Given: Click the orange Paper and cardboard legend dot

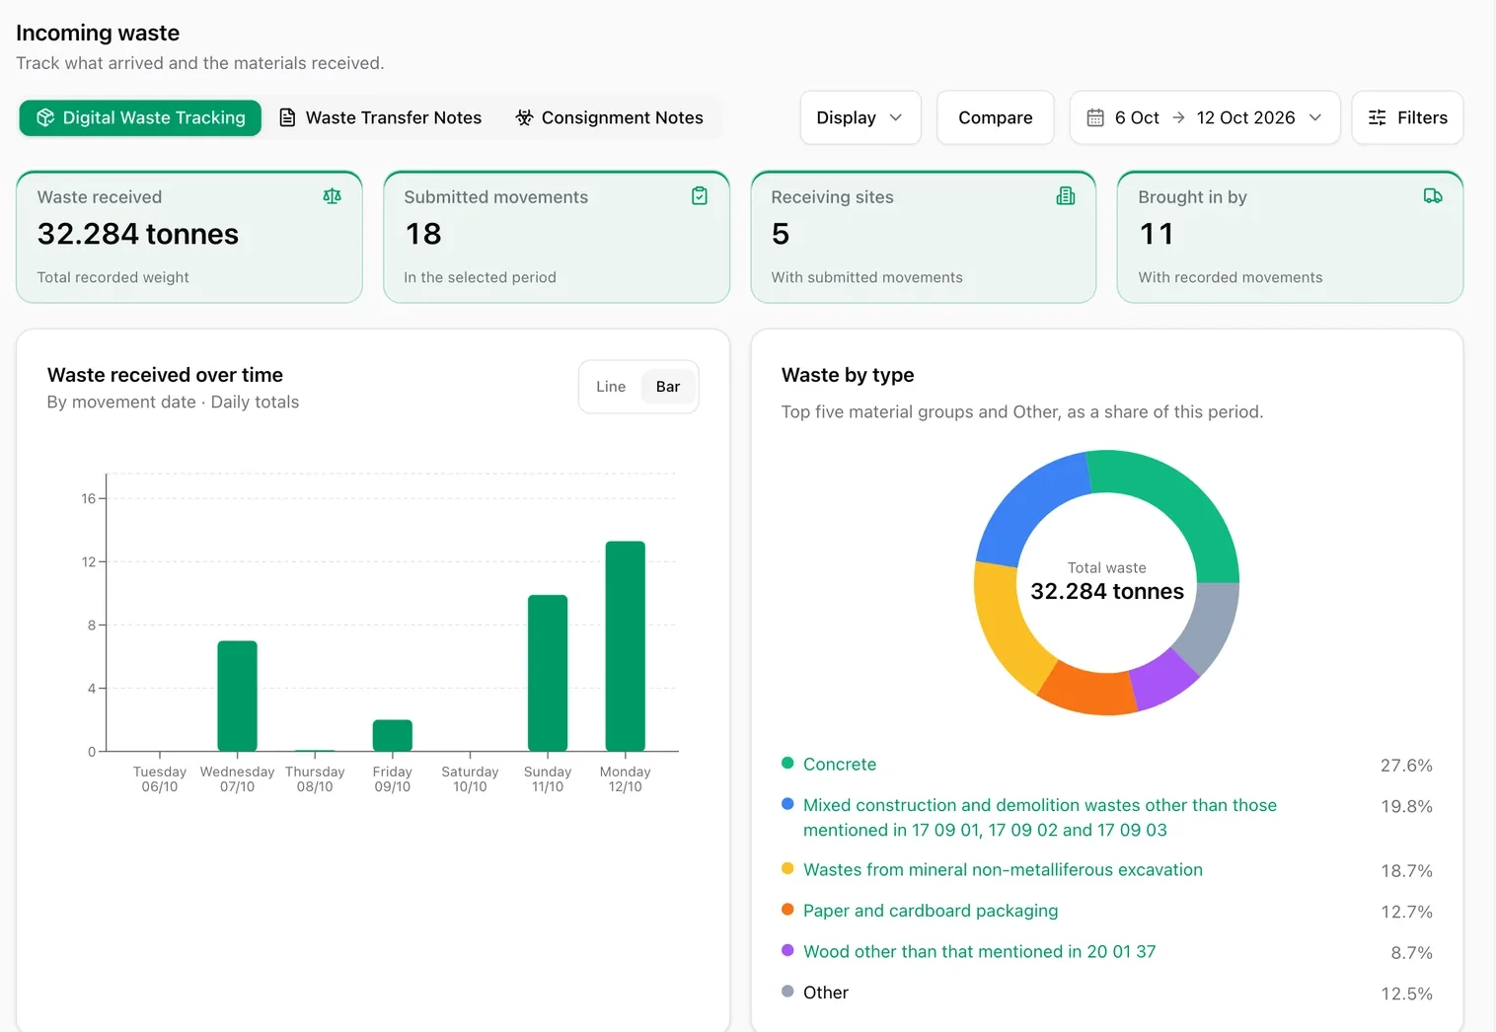Looking at the screenshot, I should tap(787, 909).
